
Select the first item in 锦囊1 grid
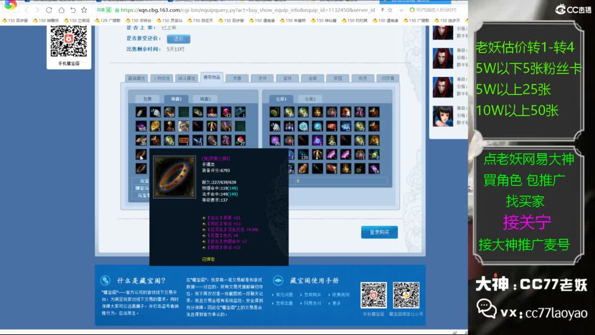point(141,112)
